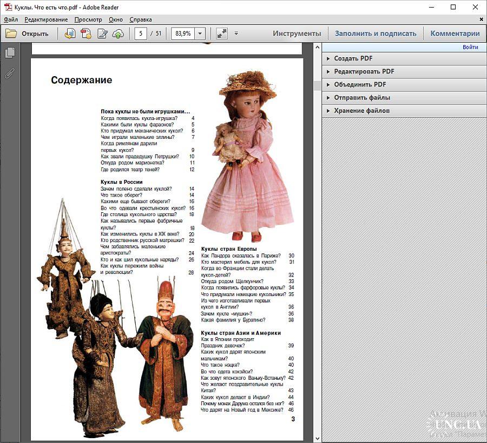The image size is (487, 443).
Task: Switch to the Инструменты pane
Action: [297, 33]
